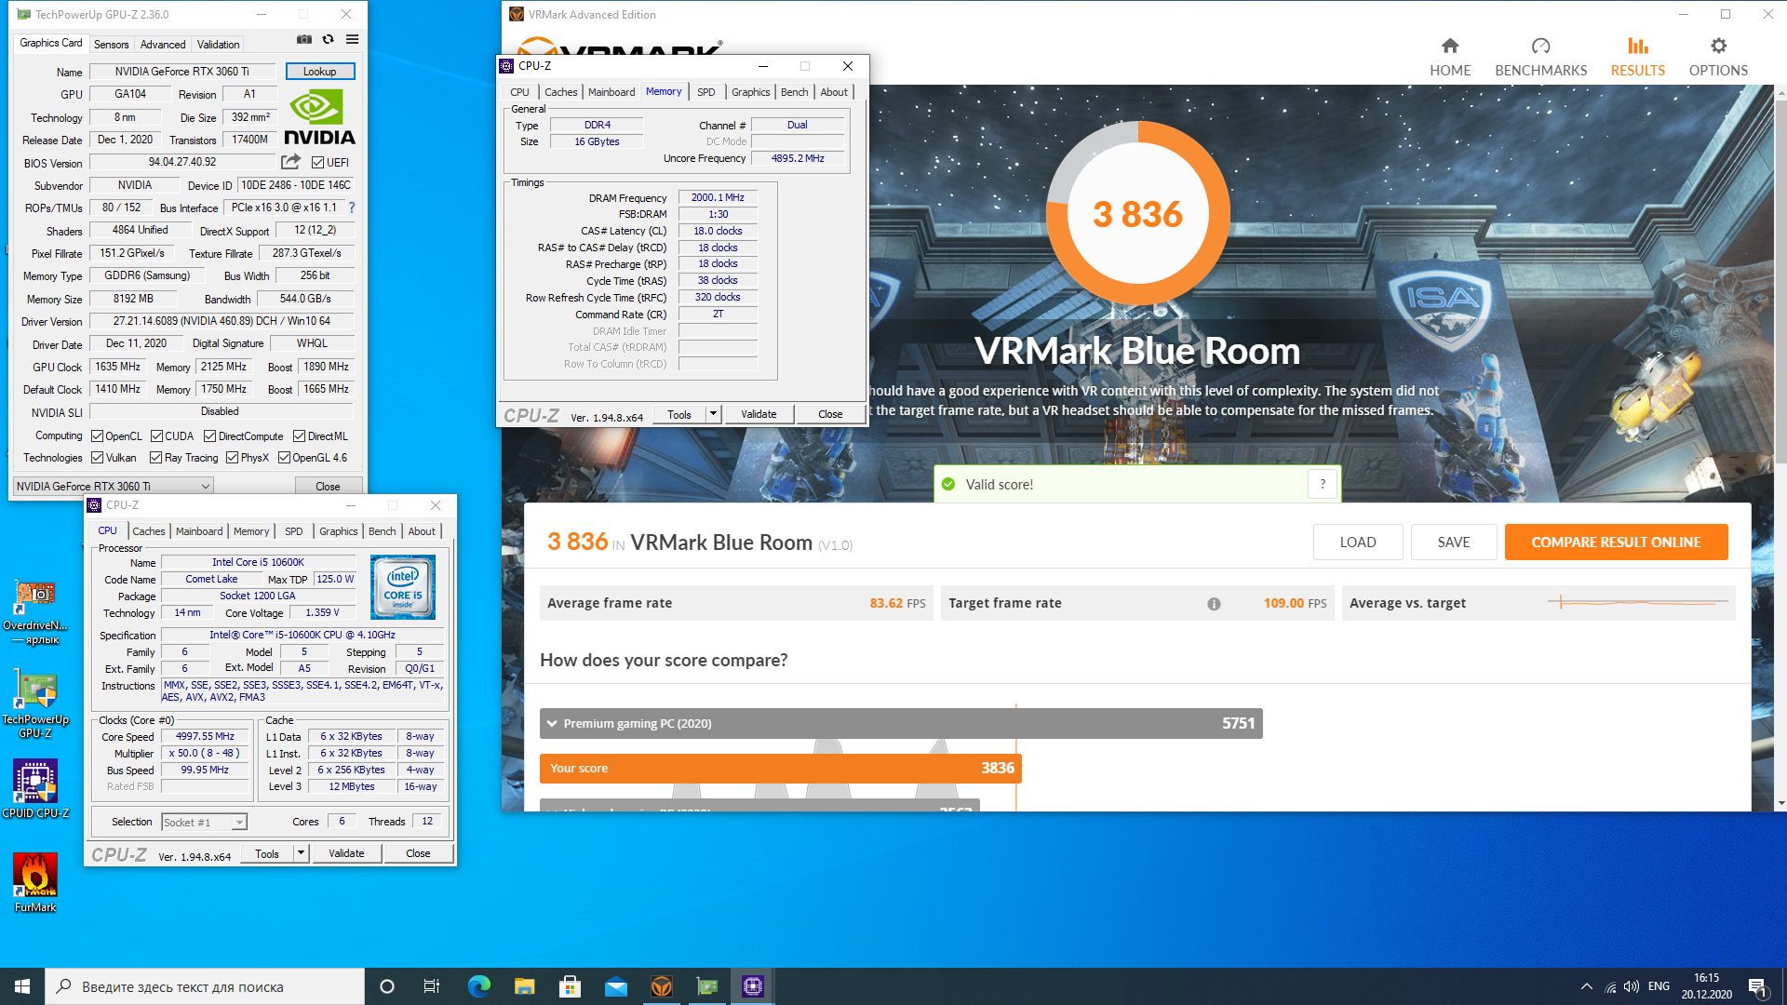
Task: Click LOAD button in VRMark
Action: pyautogui.click(x=1358, y=543)
